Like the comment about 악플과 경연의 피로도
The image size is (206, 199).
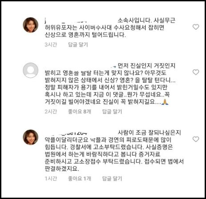(x=196, y=139)
